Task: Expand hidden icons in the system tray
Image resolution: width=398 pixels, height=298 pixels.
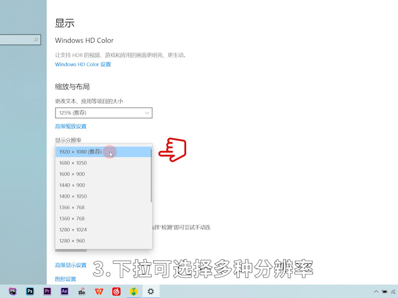Action: [x=376, y=292]
